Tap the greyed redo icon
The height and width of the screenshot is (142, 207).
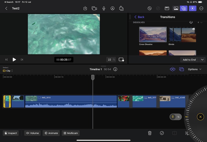pos(158,9)
